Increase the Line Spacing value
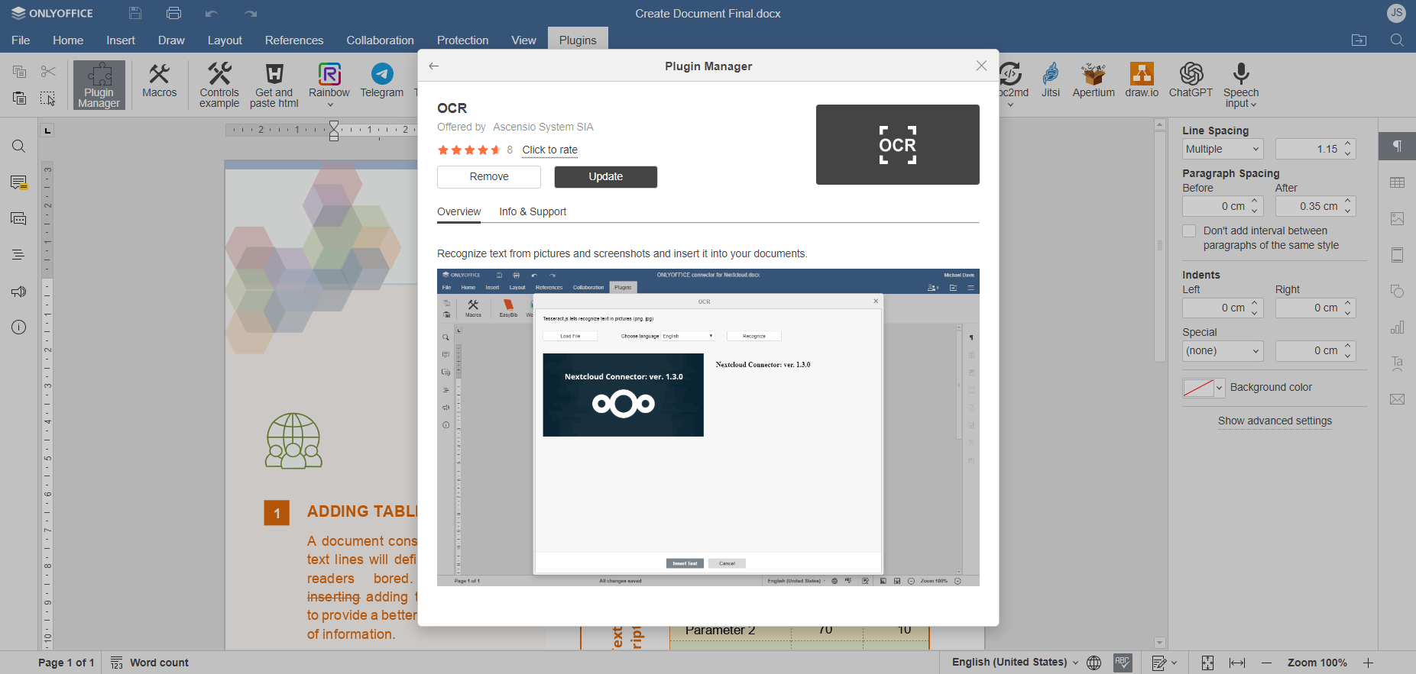 tap(1348, 144)
